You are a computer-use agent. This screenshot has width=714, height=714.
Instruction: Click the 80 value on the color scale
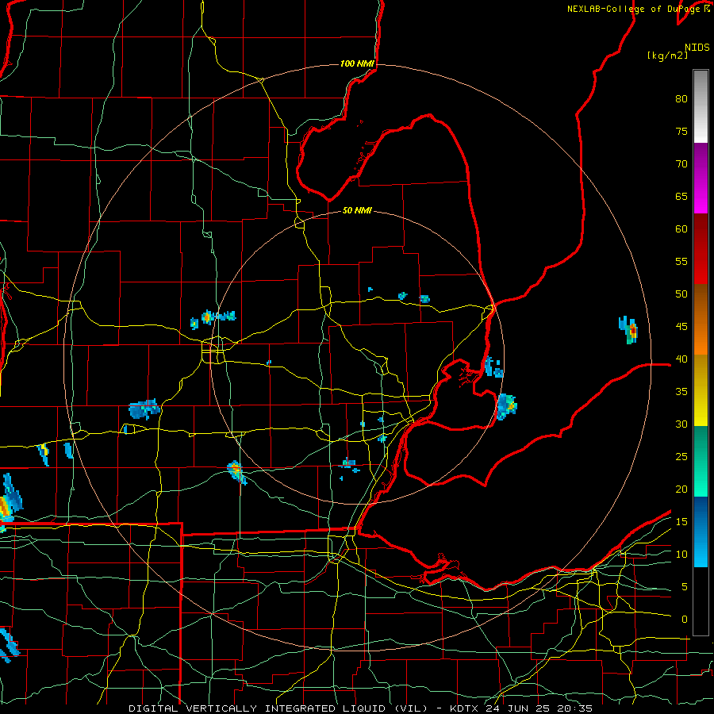click(x=681, y=99)
